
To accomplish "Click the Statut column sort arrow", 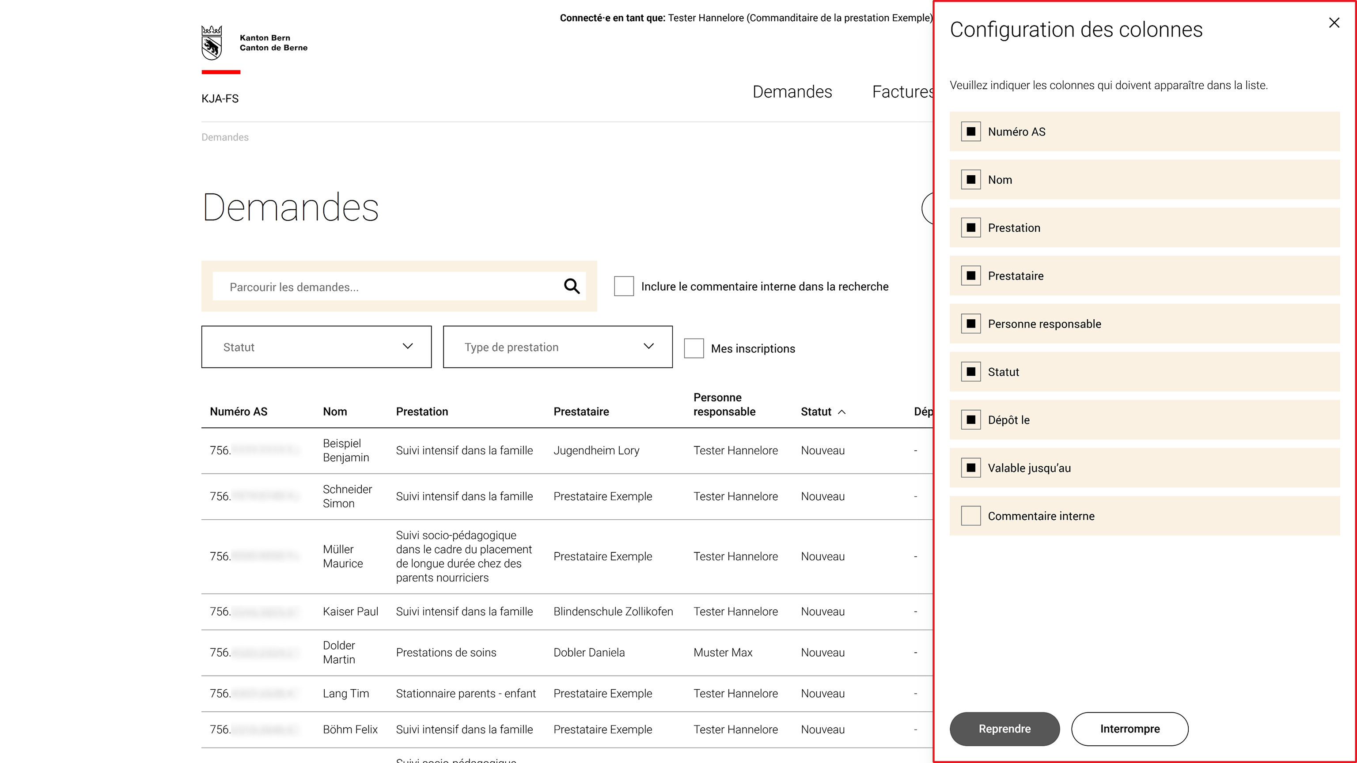I will (842, 412).
